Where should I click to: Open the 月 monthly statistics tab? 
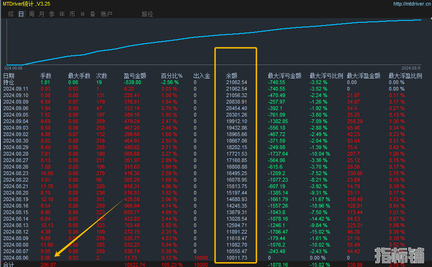pos(41,14)
